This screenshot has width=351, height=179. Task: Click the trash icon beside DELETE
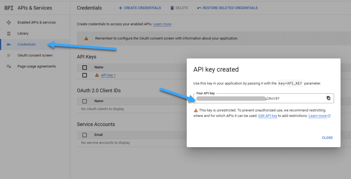(172, 8)
